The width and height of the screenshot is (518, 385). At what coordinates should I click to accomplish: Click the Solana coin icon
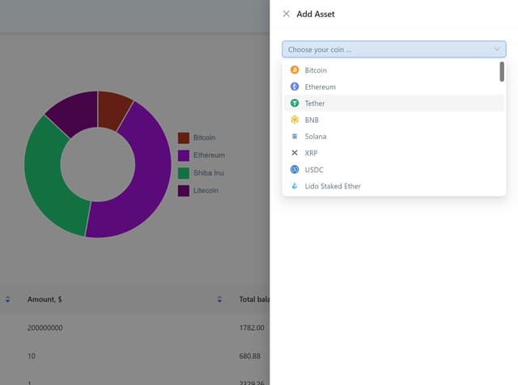click(x=295, y=137)
